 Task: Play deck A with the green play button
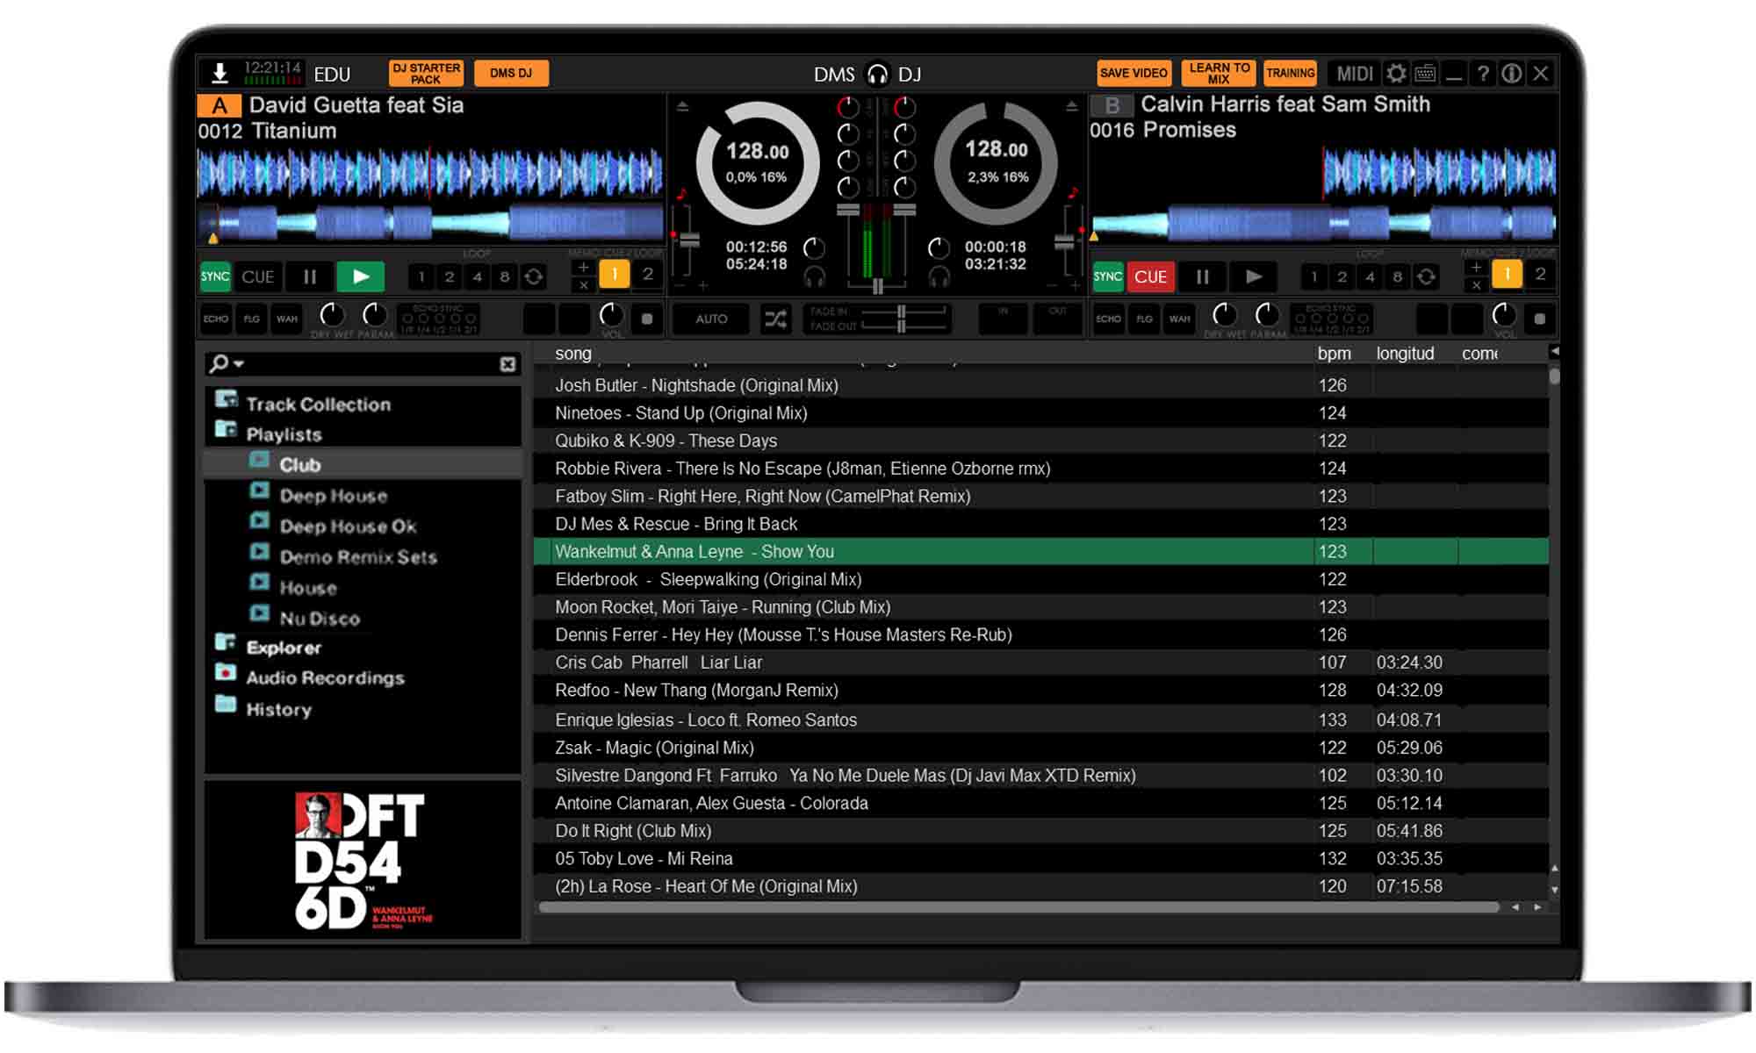(x=360, y=276)
